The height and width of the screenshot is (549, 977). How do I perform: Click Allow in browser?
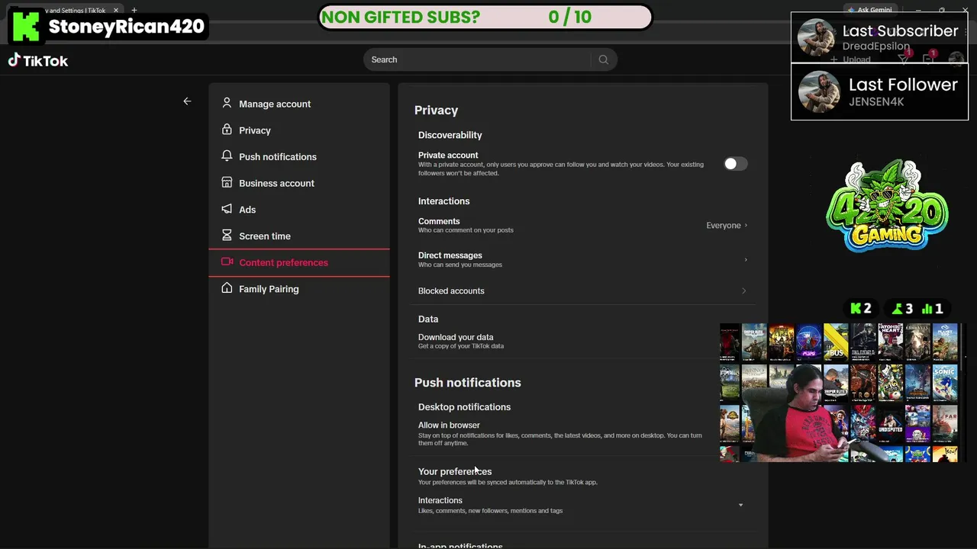pos(449,425)
